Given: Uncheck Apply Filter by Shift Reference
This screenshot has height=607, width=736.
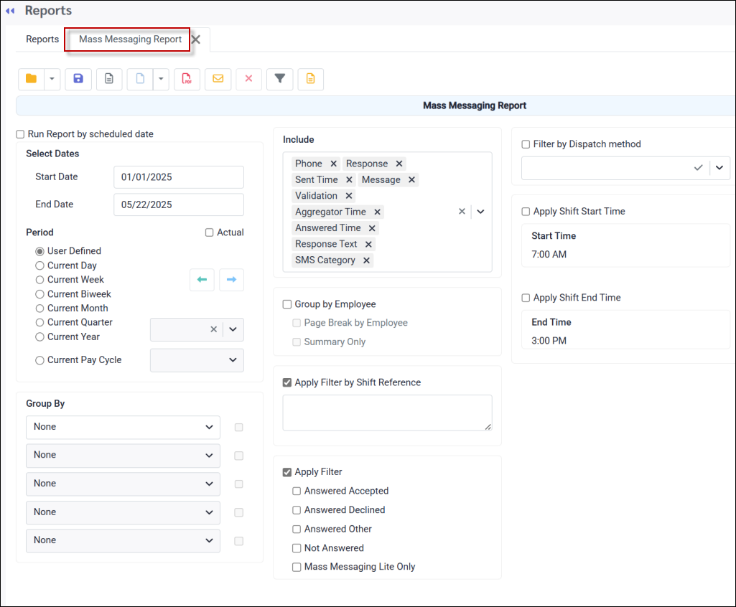Looking at the screenshot, I should (x=287, y=382).
